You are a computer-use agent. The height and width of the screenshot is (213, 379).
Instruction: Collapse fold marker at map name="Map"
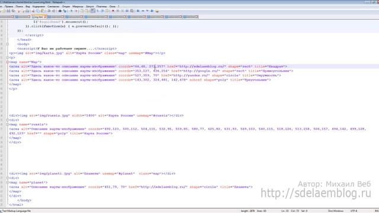(8, 62)
